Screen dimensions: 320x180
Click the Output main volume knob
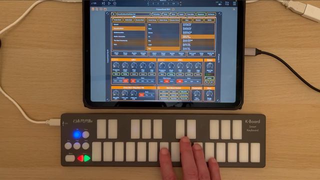(209, 65)
